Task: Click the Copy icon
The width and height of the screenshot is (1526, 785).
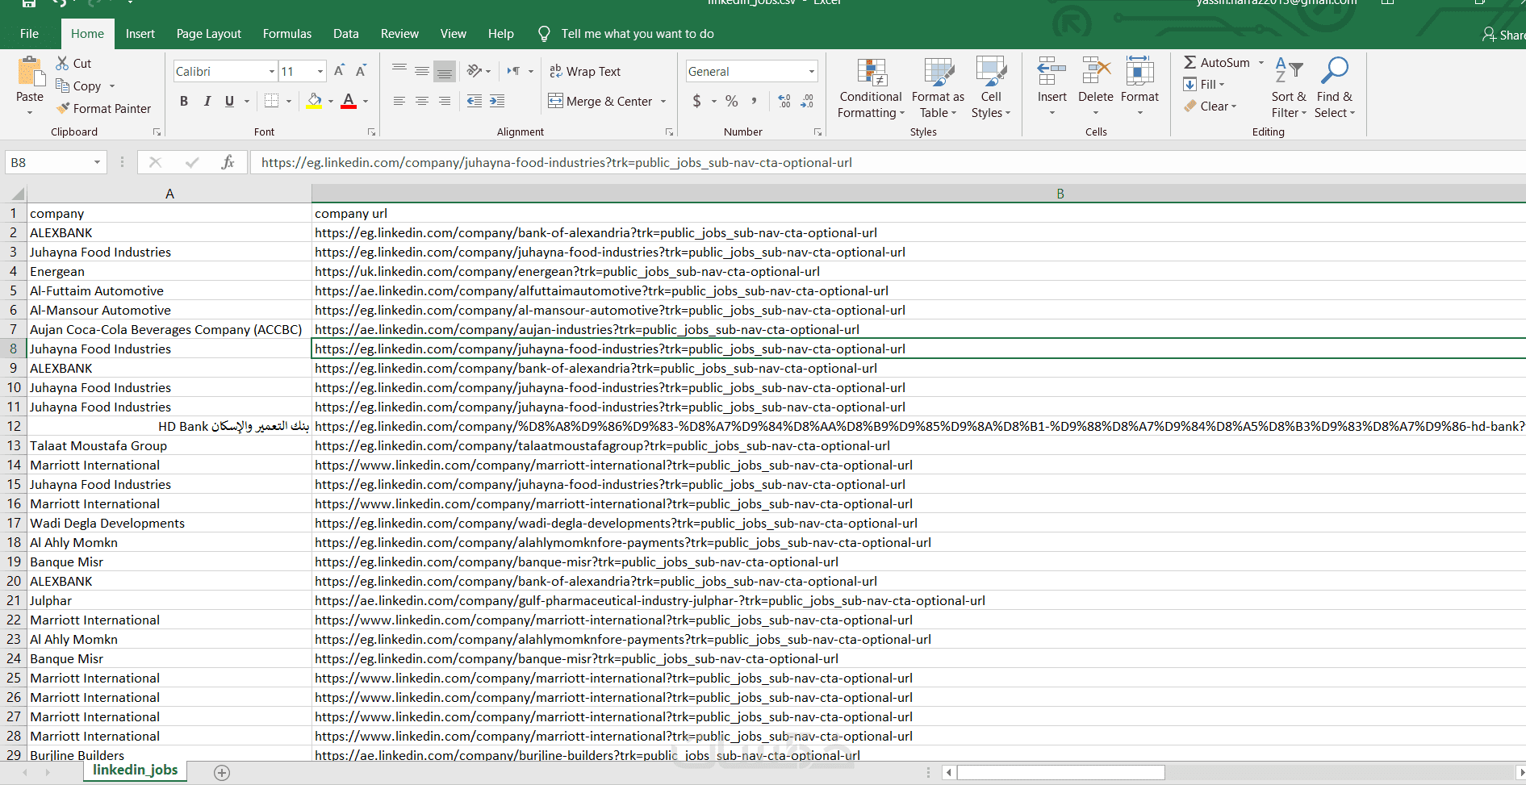Action: (x=62, y=86)
